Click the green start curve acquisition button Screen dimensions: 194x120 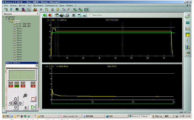45,15
